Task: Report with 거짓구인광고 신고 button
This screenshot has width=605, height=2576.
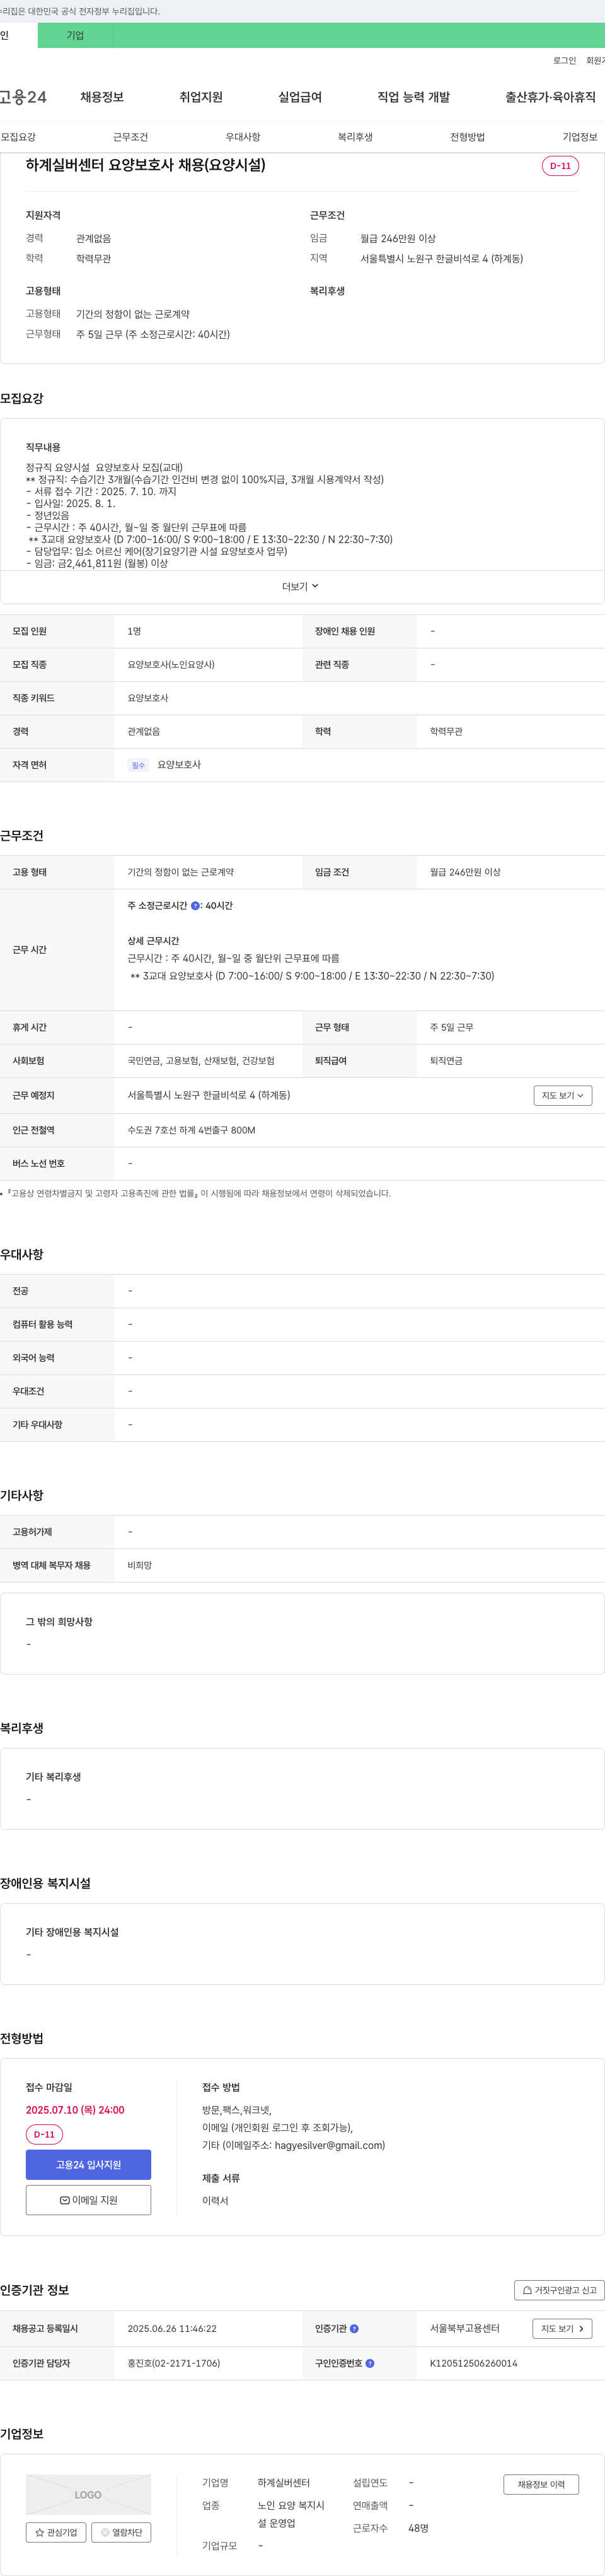Action: (559, 2289)
